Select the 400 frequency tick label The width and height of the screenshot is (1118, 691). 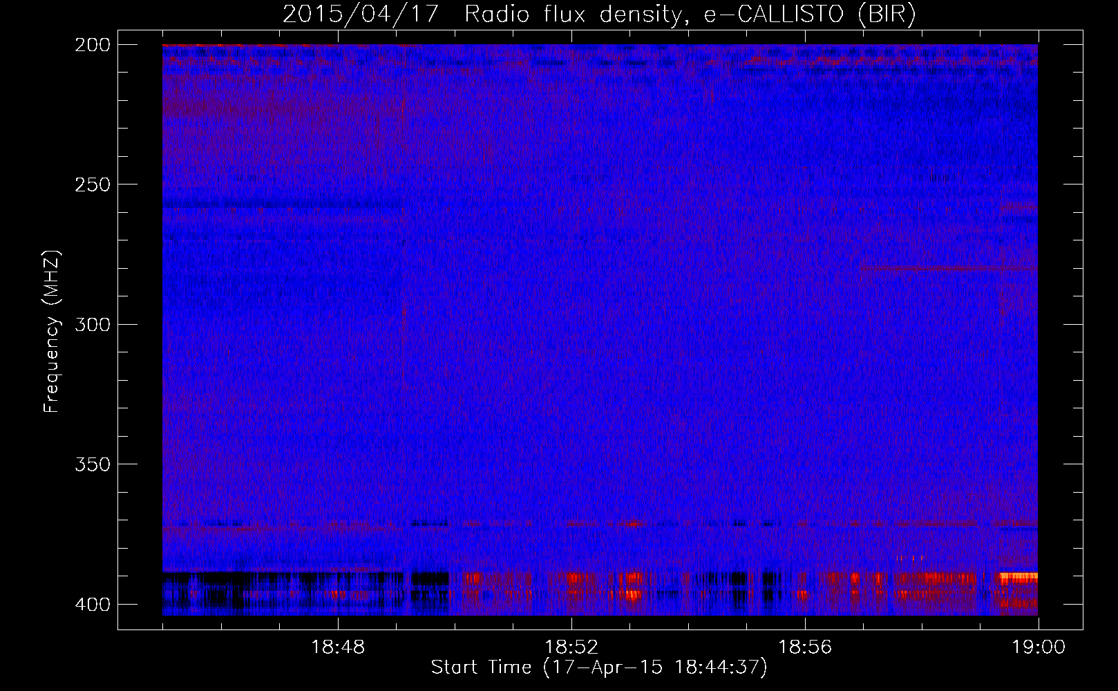[x=92, y=604]
